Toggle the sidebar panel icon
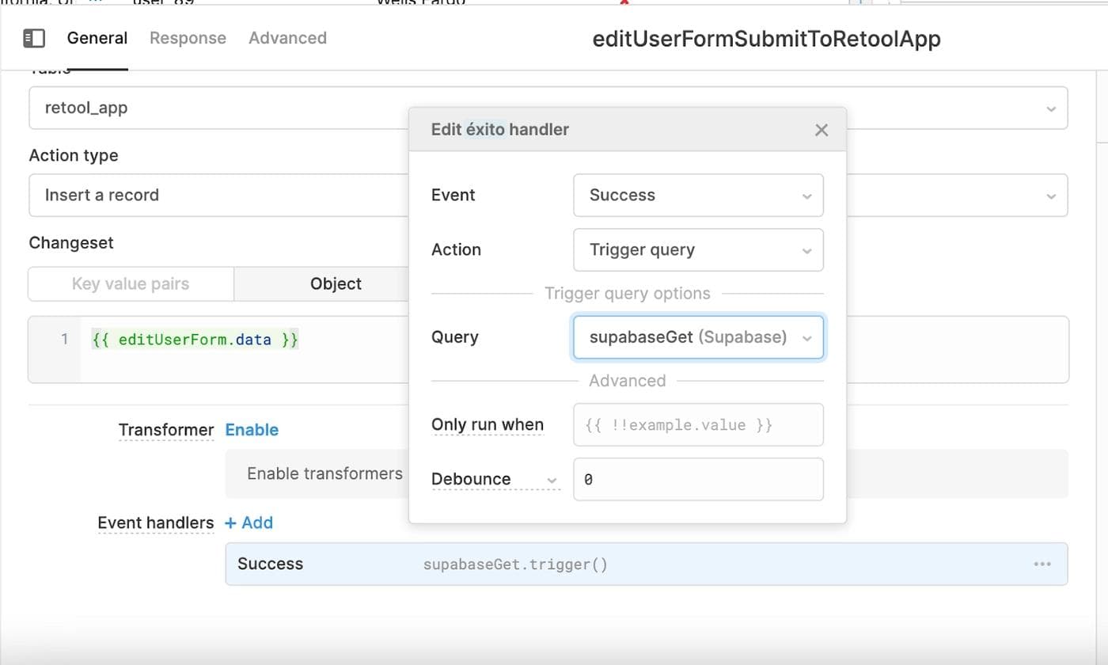The image size is (1108, 665). tap(34, 38)
